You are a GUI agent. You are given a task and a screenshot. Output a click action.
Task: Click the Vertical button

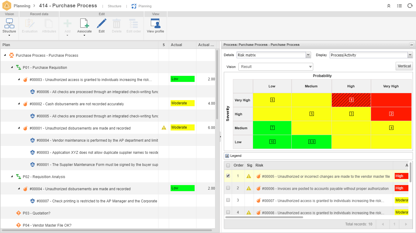pyautogui.click(x=404, y=66)
